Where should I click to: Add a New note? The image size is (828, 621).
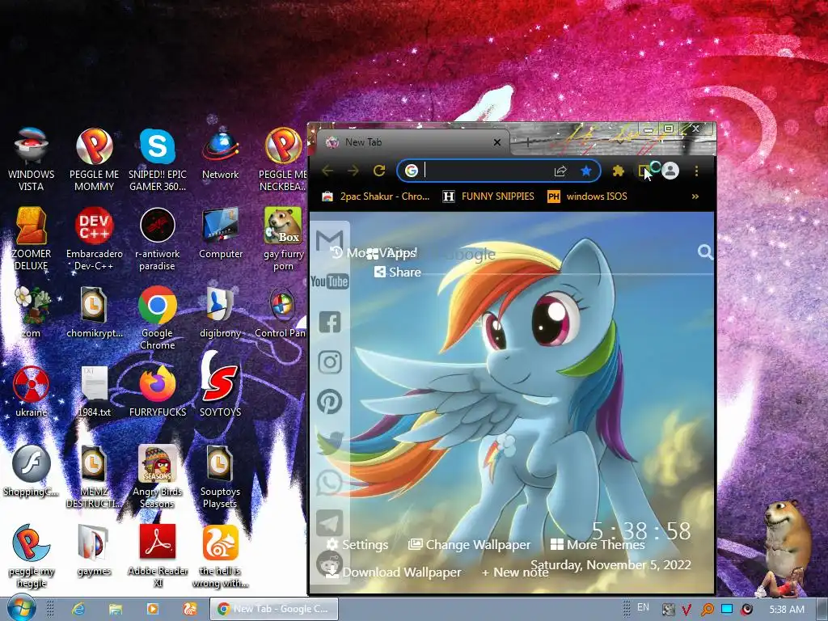coord(514,572)
